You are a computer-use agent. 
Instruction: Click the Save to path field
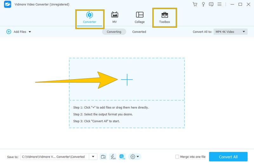tap(55, 157)
